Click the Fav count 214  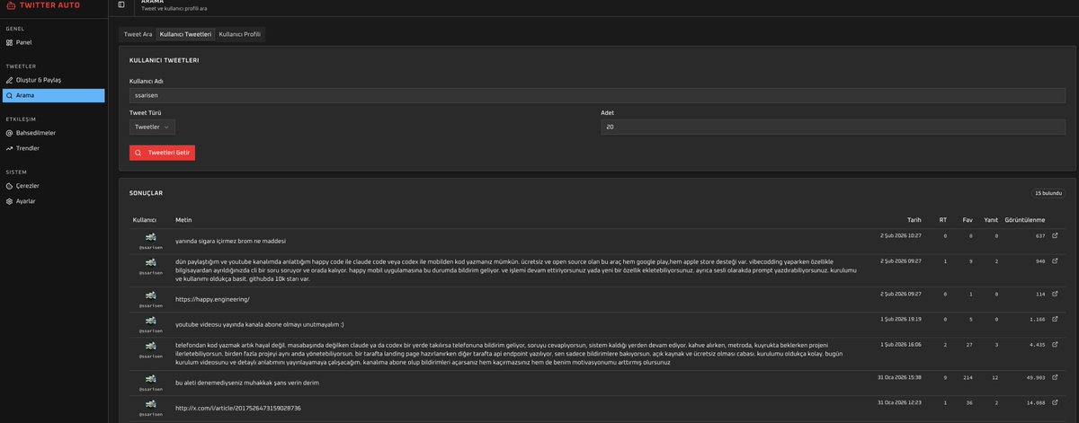[x=968, y=378]
